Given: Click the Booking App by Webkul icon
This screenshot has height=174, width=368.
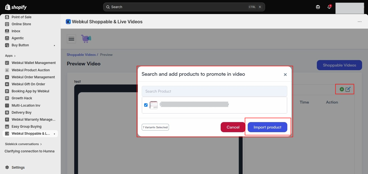Looking at the screenshot, I should (x=7, y=91).
